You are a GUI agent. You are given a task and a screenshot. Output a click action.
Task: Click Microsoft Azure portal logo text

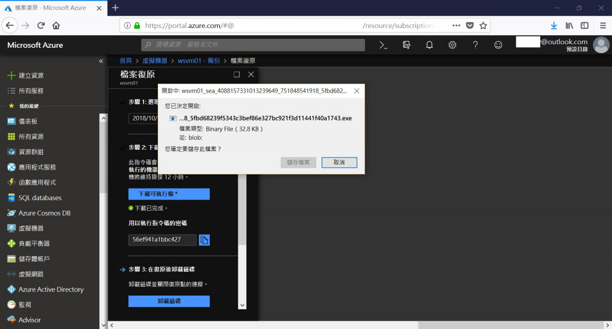click(x=35, y=45)
